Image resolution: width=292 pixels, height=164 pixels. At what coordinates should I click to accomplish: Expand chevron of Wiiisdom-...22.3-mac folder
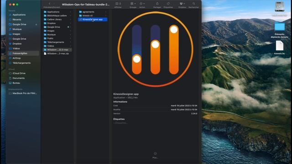point(70,50)
